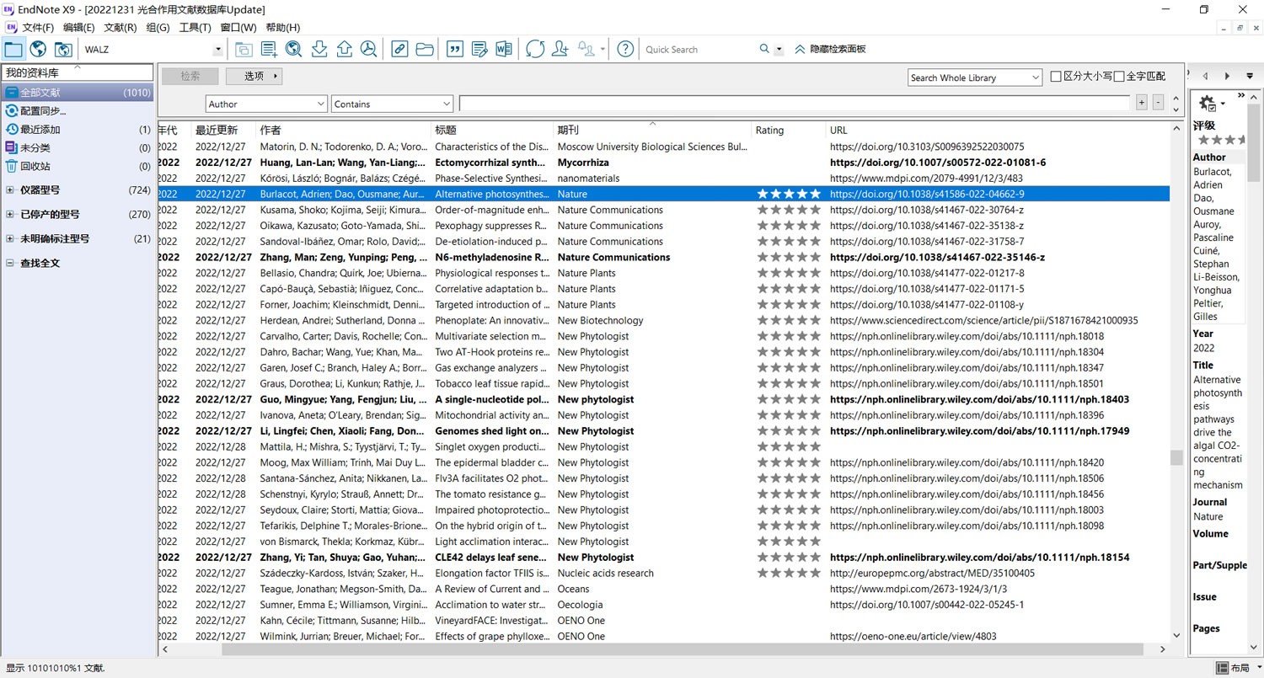The height and width of the screenshot is (678, 1264).
Task: Click the Export references icon
Action: [344, 49]
